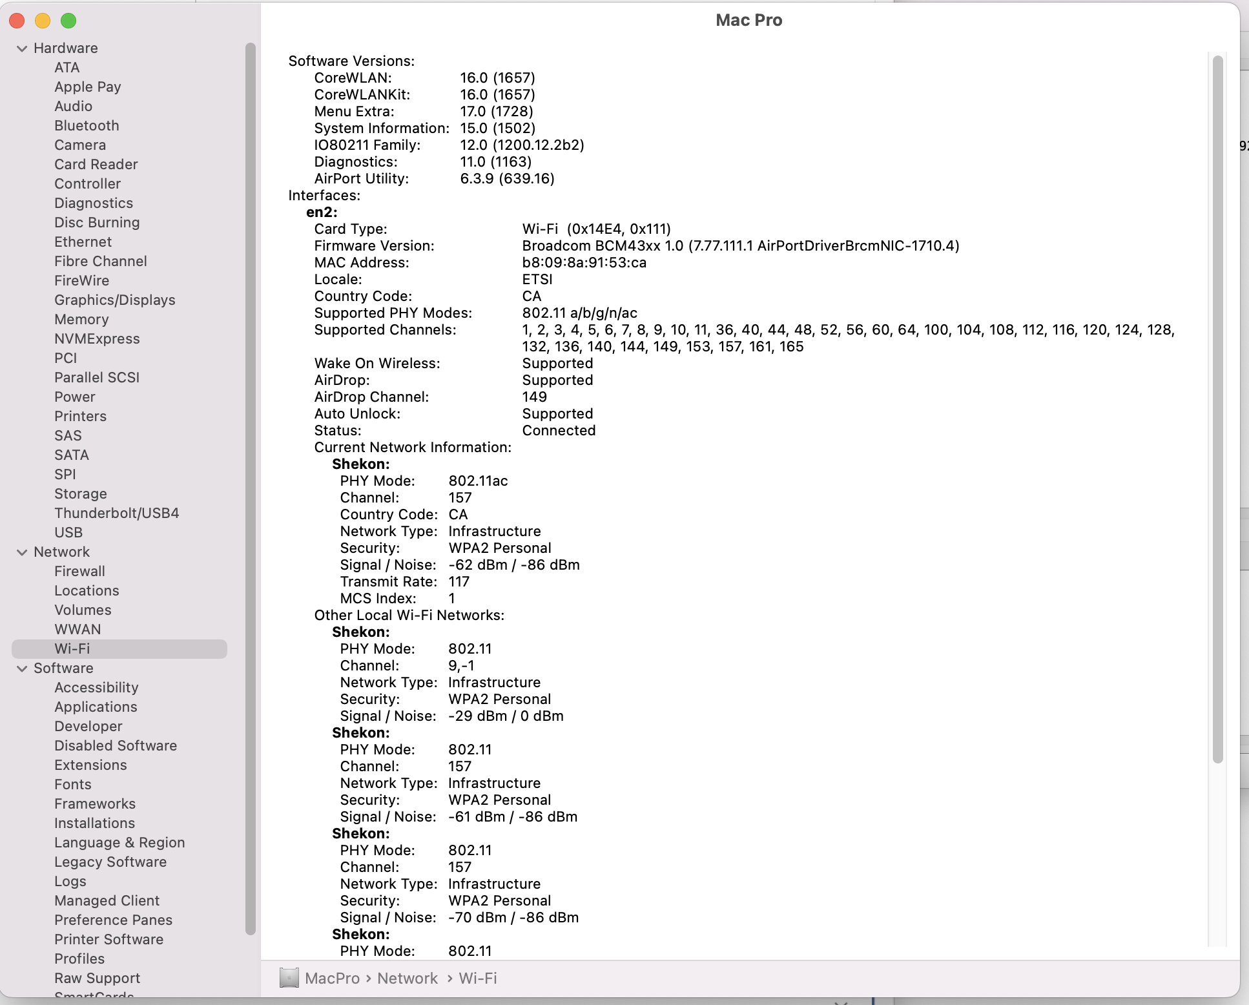1249x1005 pixels.
Task: Open the Applications software list
Action: 96,707
